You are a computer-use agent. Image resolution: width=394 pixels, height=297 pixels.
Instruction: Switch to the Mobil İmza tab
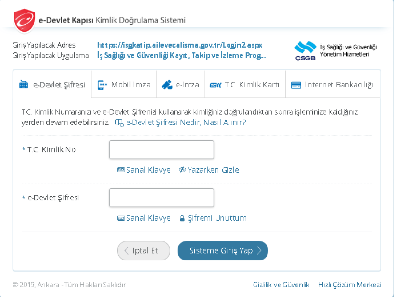(x=124, y=84)
